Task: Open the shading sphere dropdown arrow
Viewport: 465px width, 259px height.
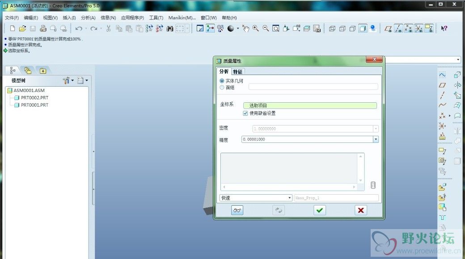Action: tap(238, 29)
